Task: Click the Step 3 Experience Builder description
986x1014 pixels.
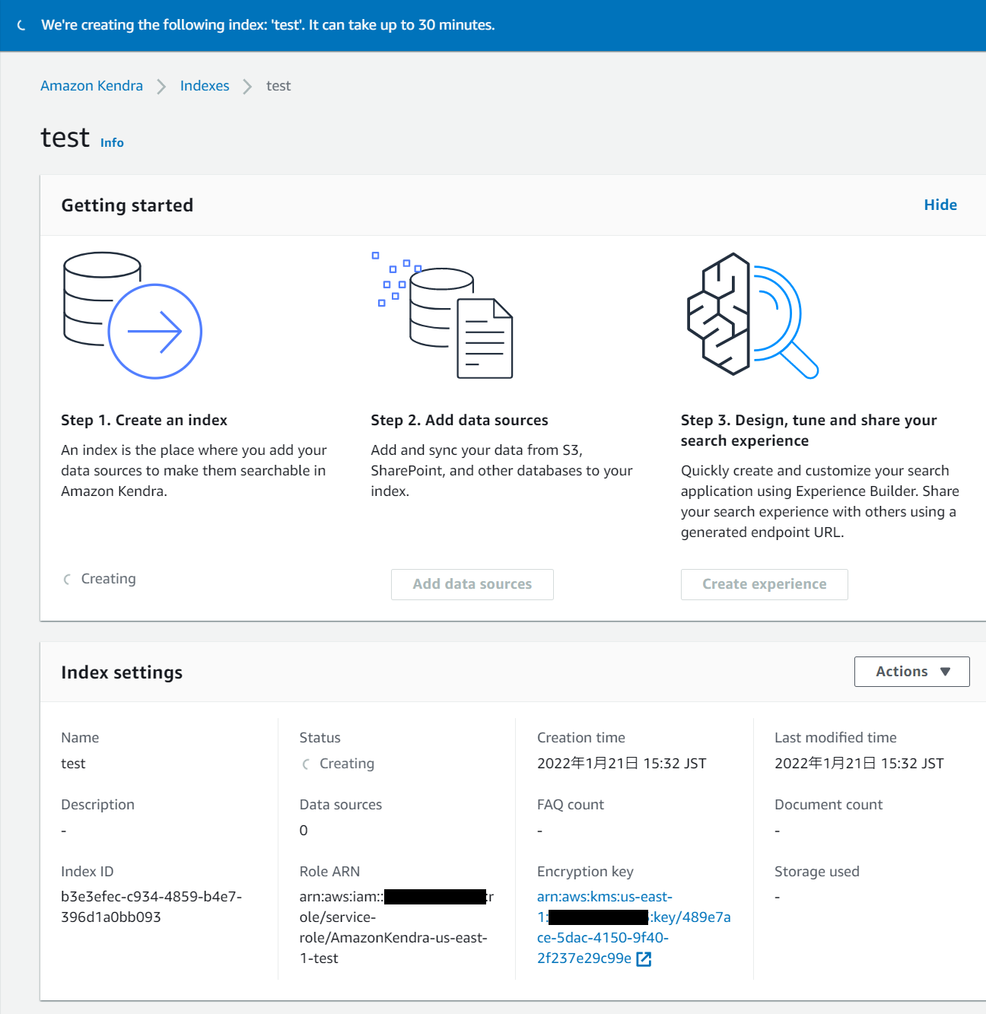Action: click(x=820, y=501)
